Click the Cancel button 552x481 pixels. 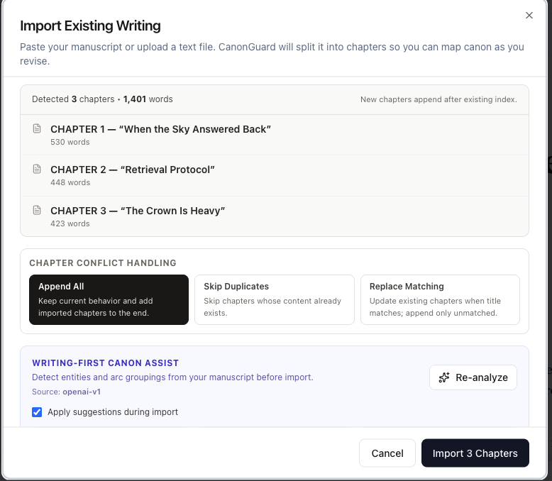tap(387, 453)
